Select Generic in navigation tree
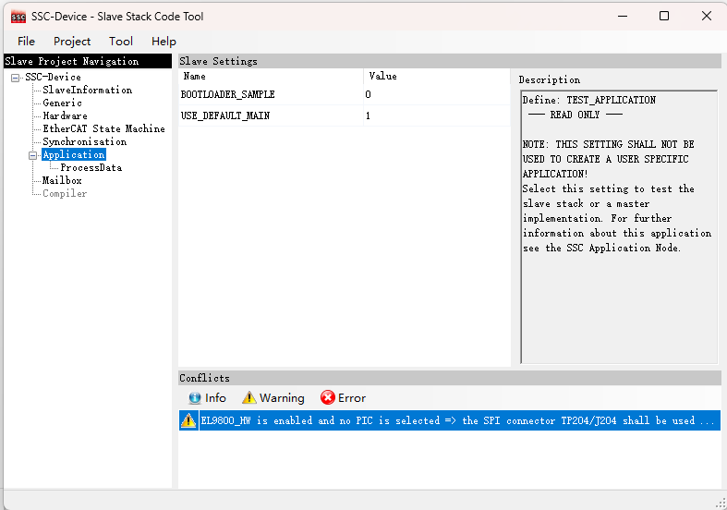This screenshot has height=510, width=727. pos(62,103)
